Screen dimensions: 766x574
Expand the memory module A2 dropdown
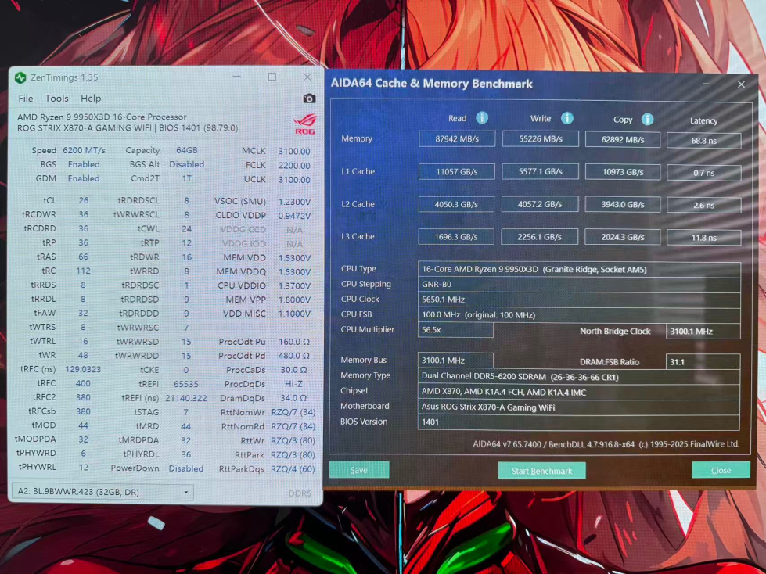[102, 492]
